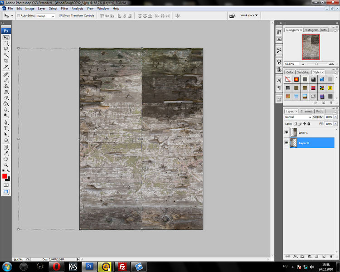Select Layer 0 in Layers panel

pyautogui.click(x=312, y=143)
